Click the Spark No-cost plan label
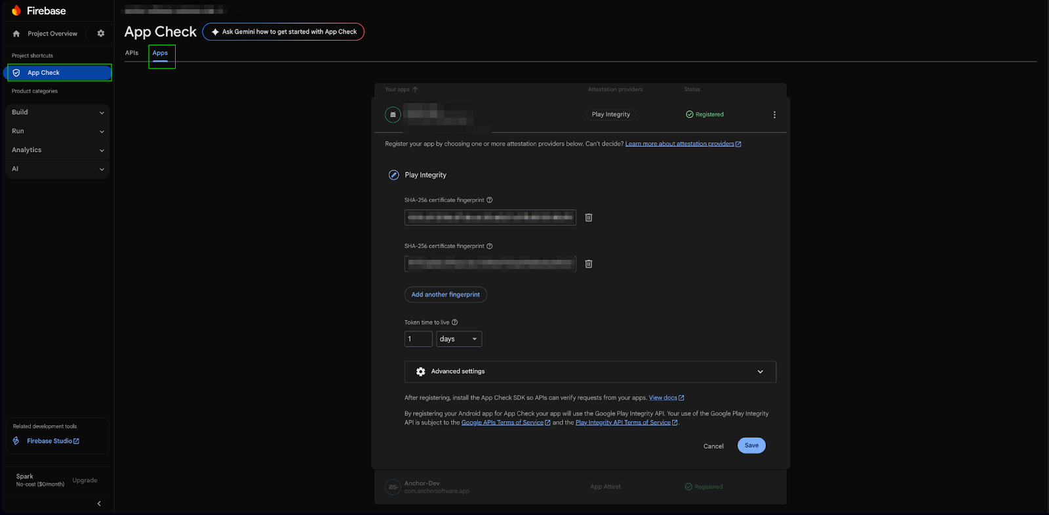Viewport: 1049px width, 515px height. (40, 480)
